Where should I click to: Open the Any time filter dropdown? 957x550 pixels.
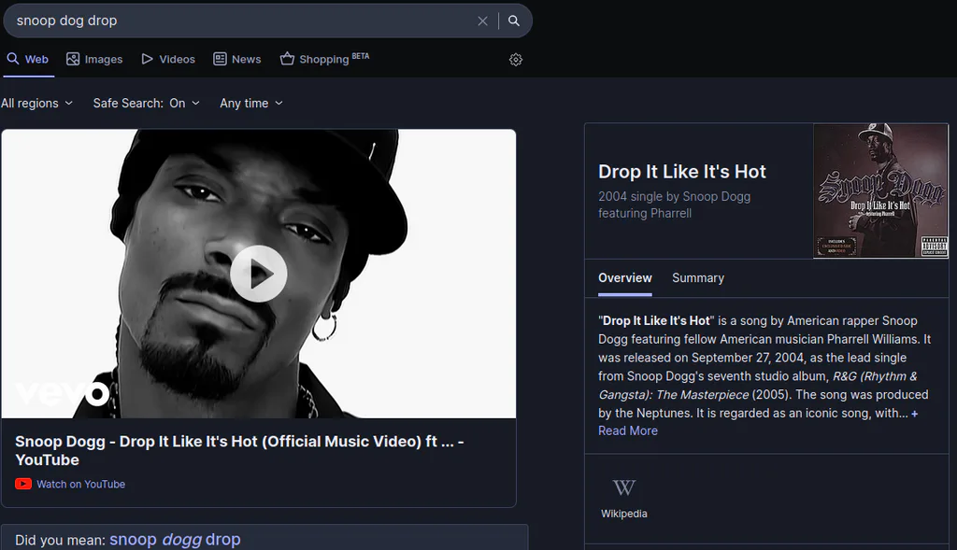(x=251, y=103)
